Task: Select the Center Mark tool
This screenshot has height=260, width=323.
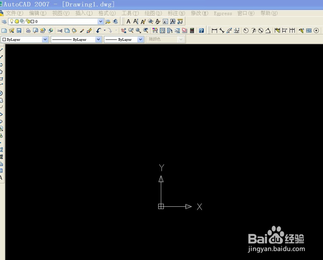Action: pos(316,31)
